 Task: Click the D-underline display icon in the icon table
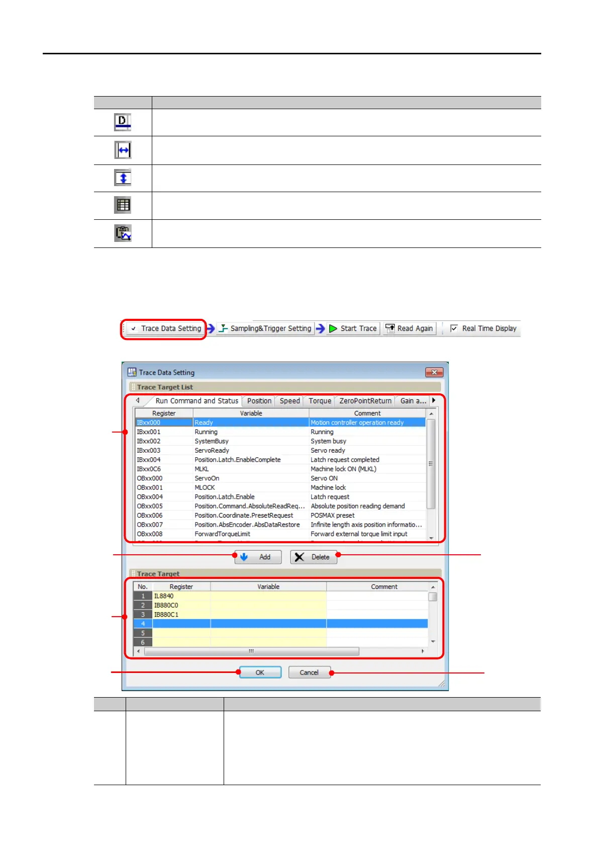tap(123, 122)
